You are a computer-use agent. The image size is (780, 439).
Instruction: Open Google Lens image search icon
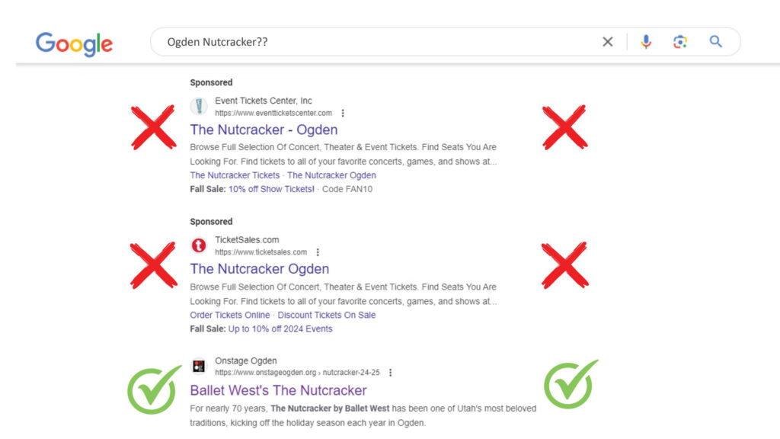(x=680, y=42)
